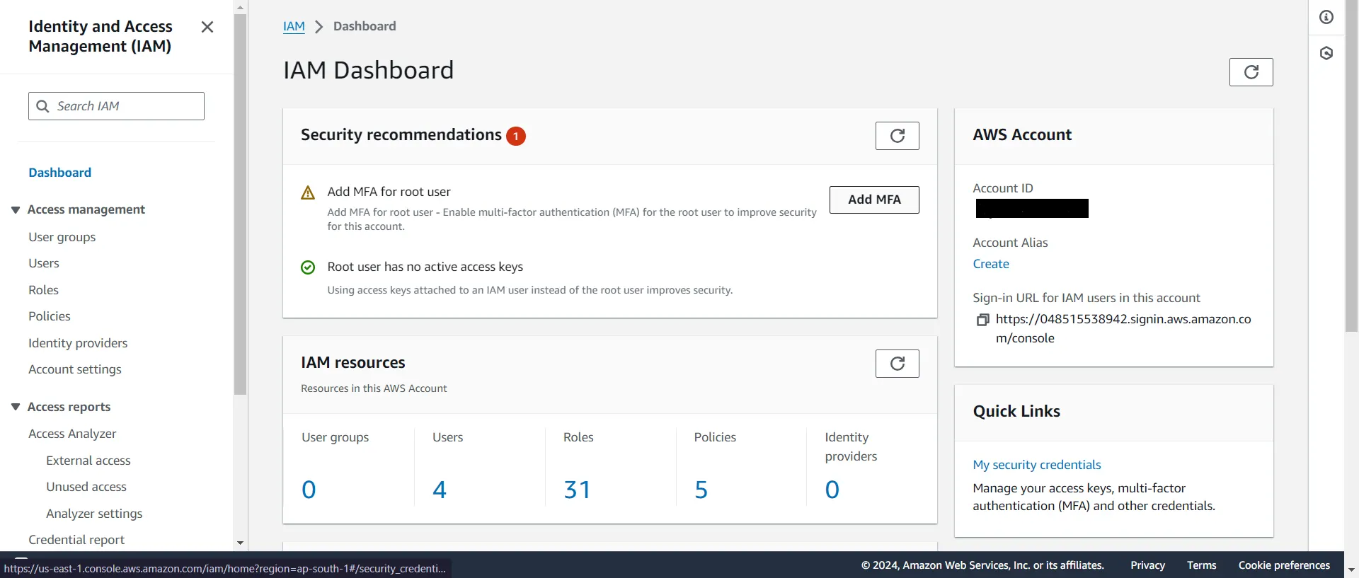1359x578 pixels.
Task: Click the IAM breadcrumb link
Action: click(294, 26)
